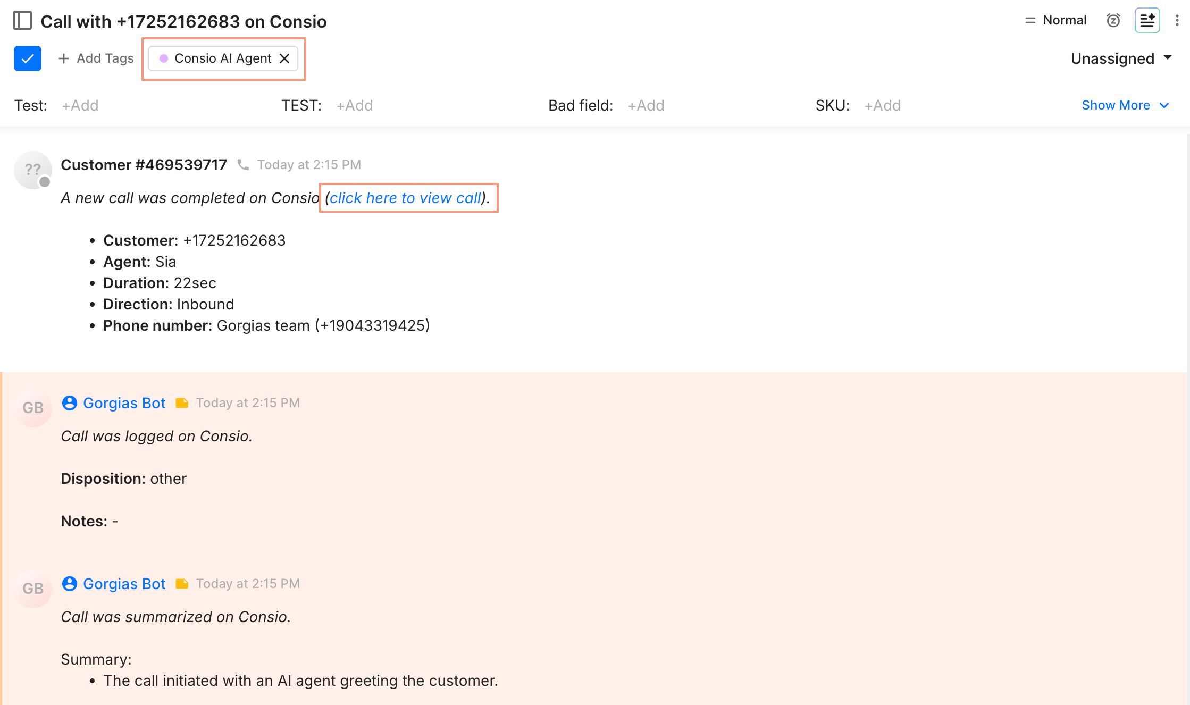Screen dimensions: 1190x705
Task: Open the AI summary panel icon
Action: 1147,20
